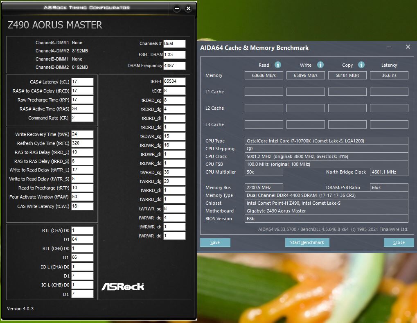
Task: Click the Memory Read result 63686 MB/s
Action: click(x=264, y=75)
